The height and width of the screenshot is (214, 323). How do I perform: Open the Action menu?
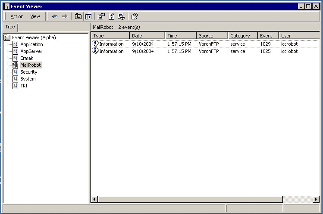(17, 16)
